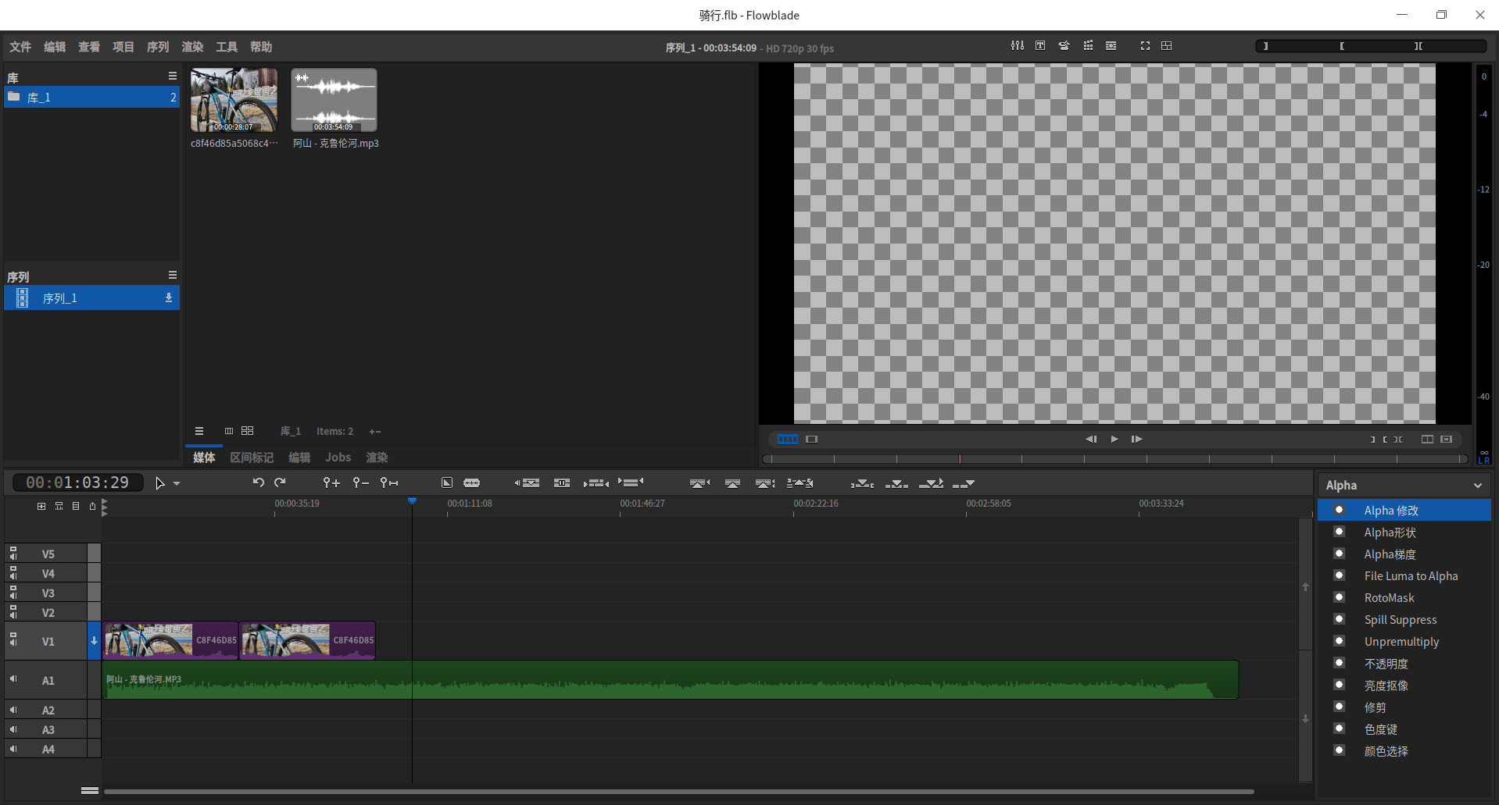Open the audio mixer icon

click(x=1017, y=46)
